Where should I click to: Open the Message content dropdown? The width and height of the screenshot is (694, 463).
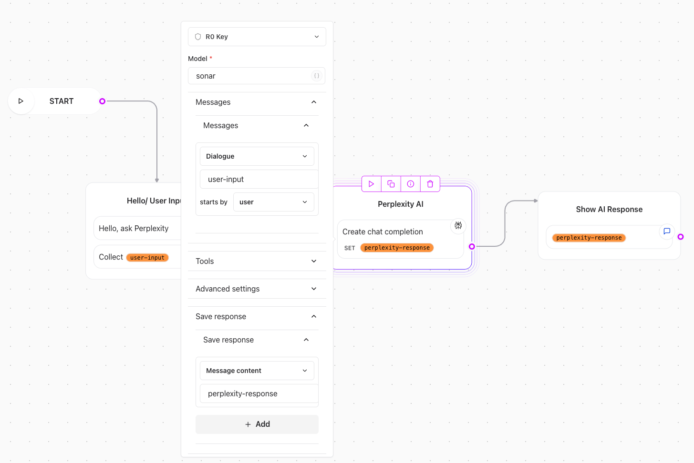[x=257, y=371]
